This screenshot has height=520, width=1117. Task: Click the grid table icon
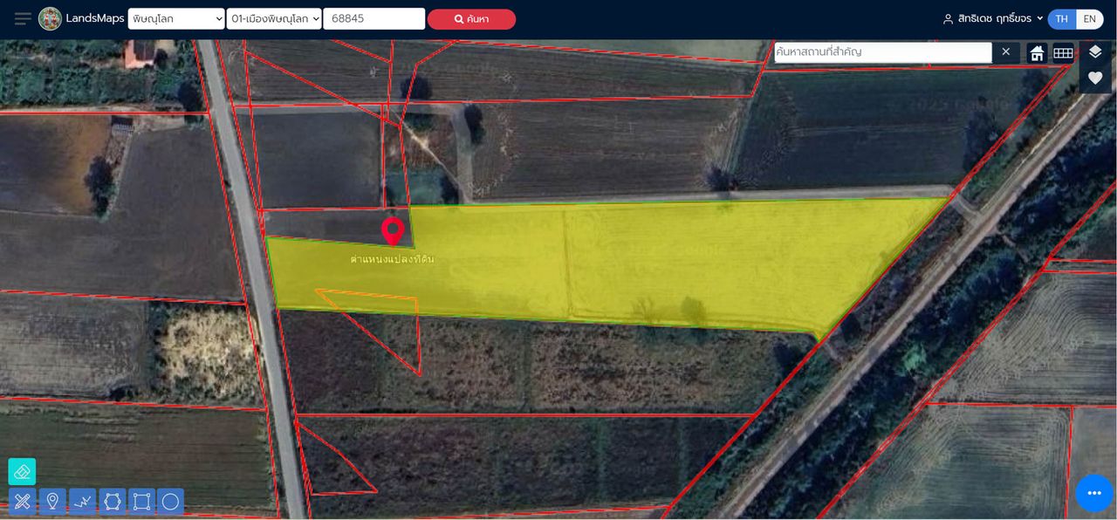click(1063, 53)
